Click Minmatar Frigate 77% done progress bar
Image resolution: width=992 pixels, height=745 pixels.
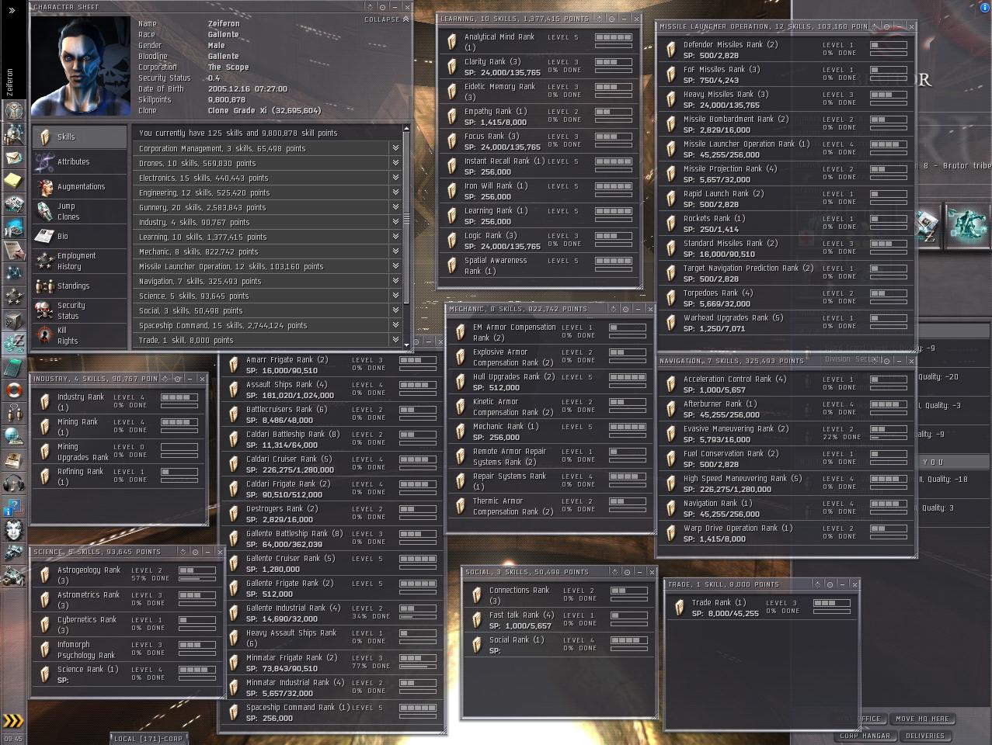[418, 667]
